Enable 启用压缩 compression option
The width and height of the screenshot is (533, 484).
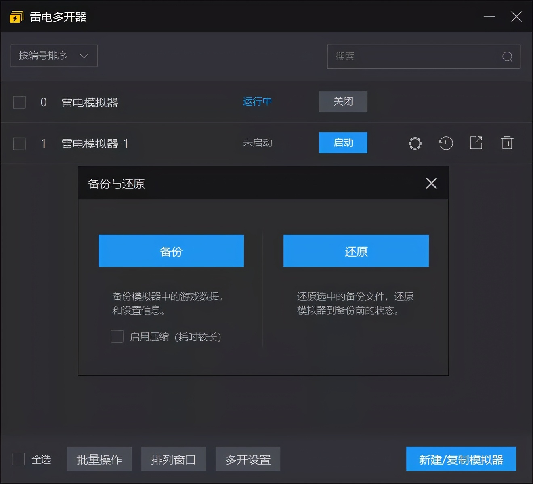pyautogui.click(x=117, y=336)
